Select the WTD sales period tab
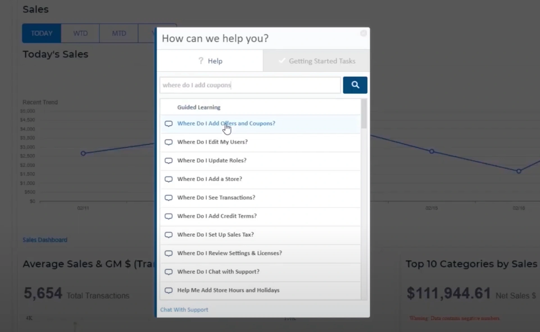 tap(80, 33)
